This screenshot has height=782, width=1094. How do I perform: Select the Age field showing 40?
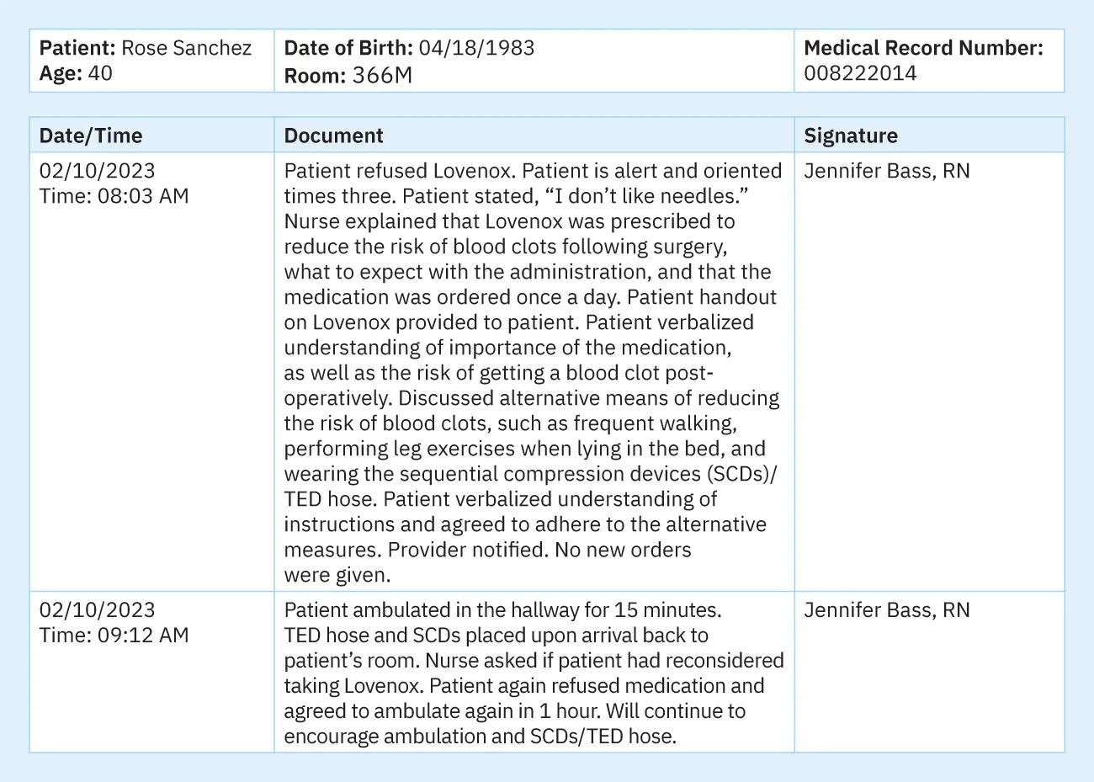pos(76,73)
